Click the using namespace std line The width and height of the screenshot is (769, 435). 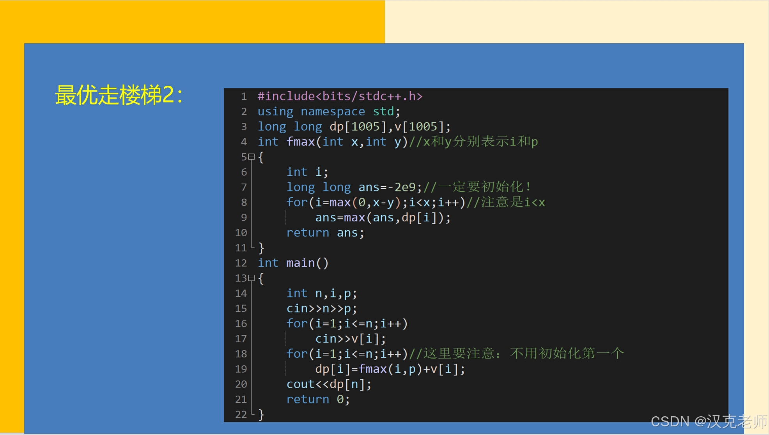[328, 111]
